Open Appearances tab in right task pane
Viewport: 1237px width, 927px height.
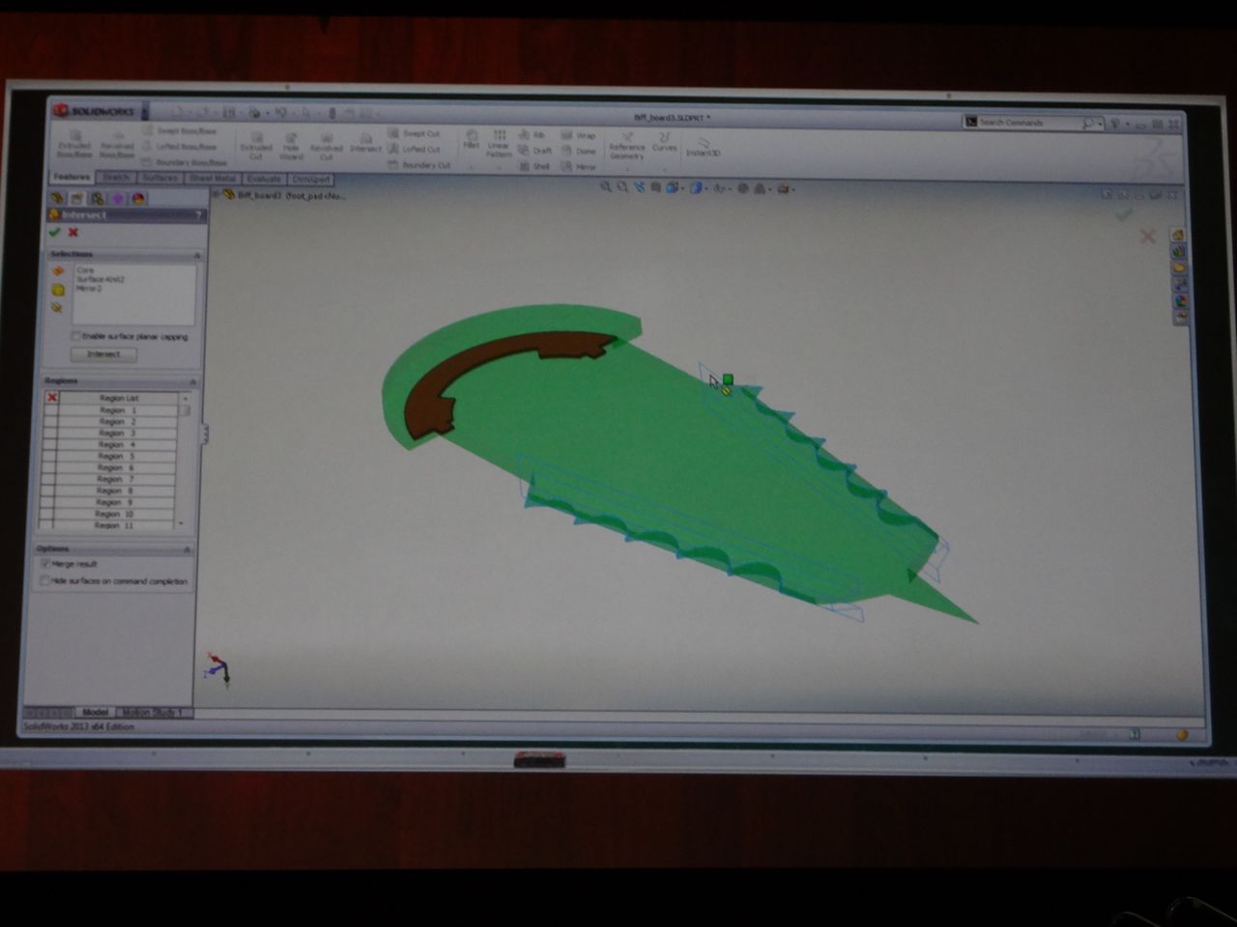[1179, 300]
